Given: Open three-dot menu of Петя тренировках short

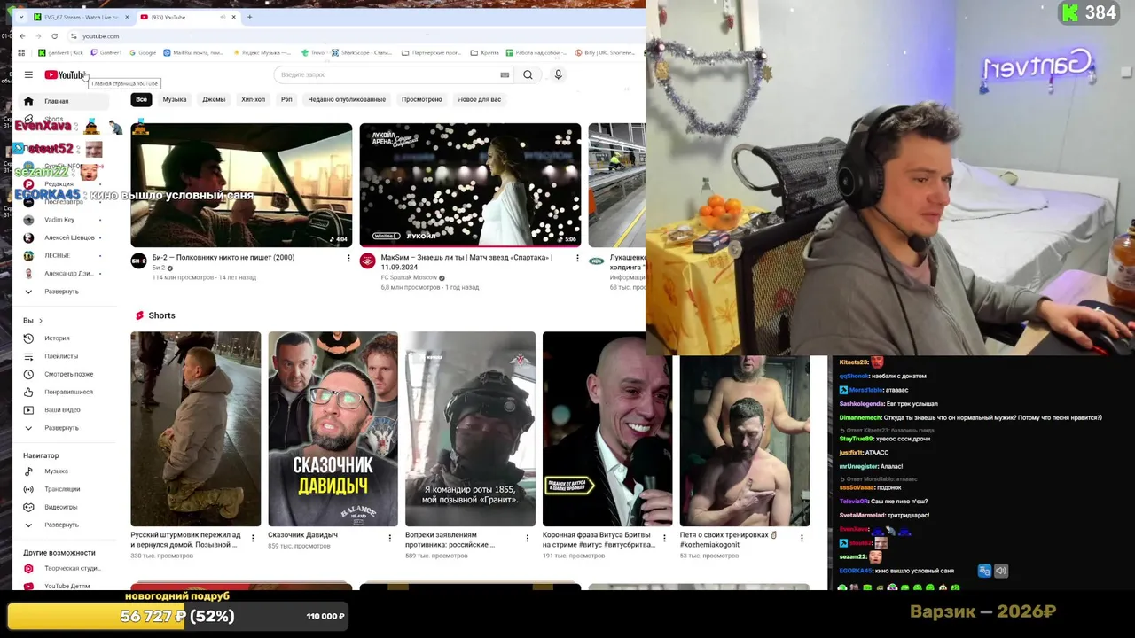Looking at the screenshot, I should click(802, 538).
